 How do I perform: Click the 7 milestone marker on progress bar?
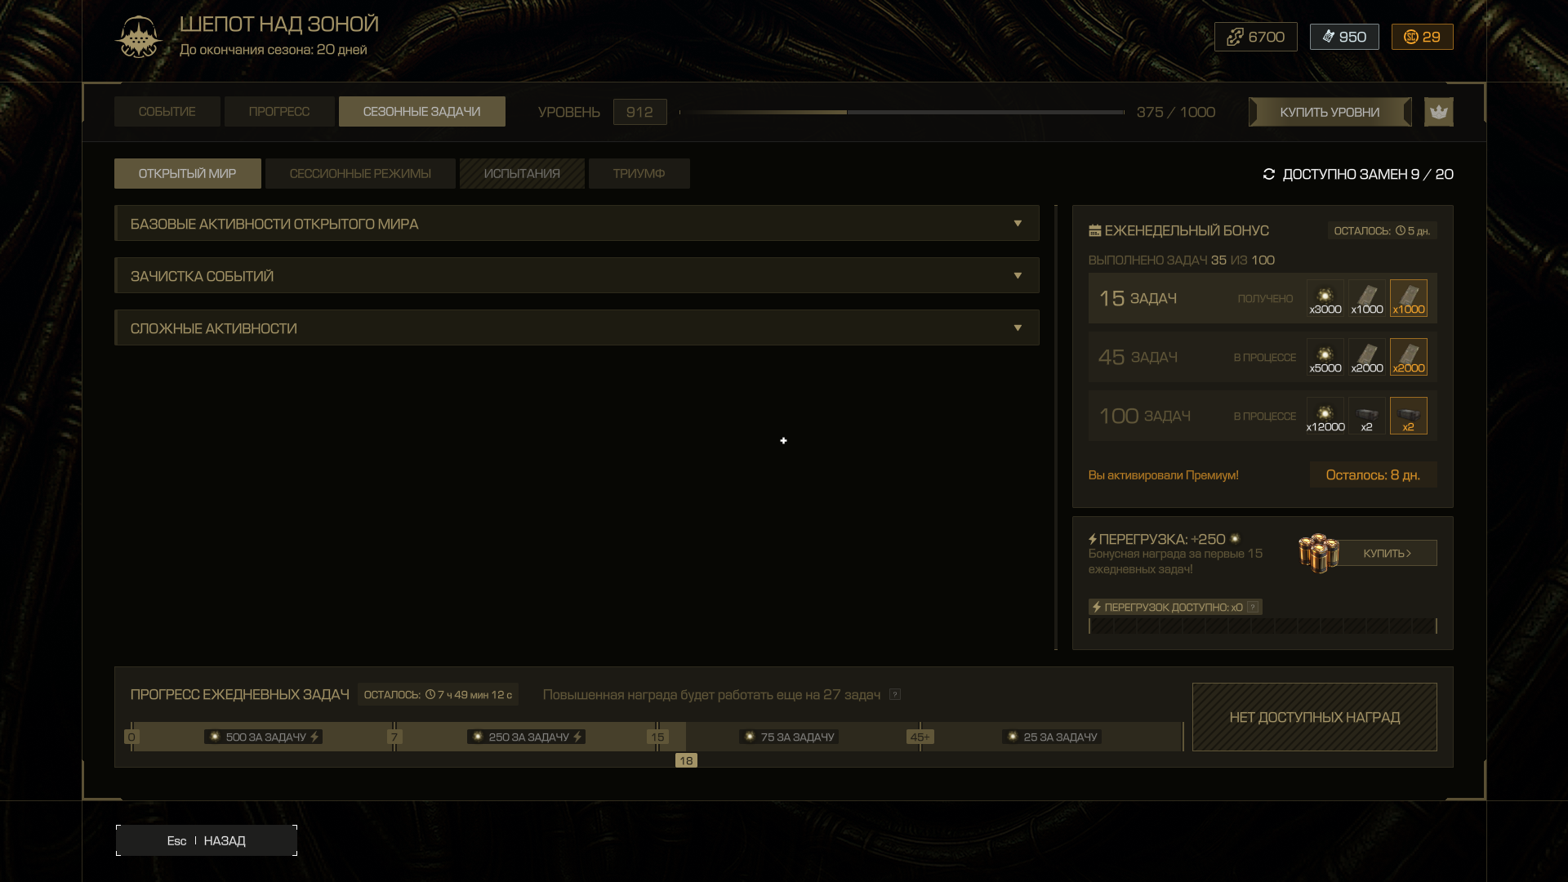[x=394, y=737]
